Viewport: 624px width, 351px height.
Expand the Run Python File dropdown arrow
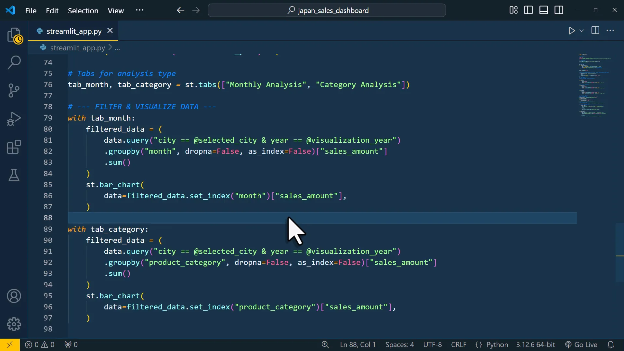click(582, 31)
